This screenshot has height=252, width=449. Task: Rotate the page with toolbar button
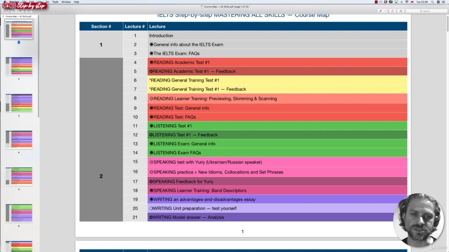click(x=393, y=11)
